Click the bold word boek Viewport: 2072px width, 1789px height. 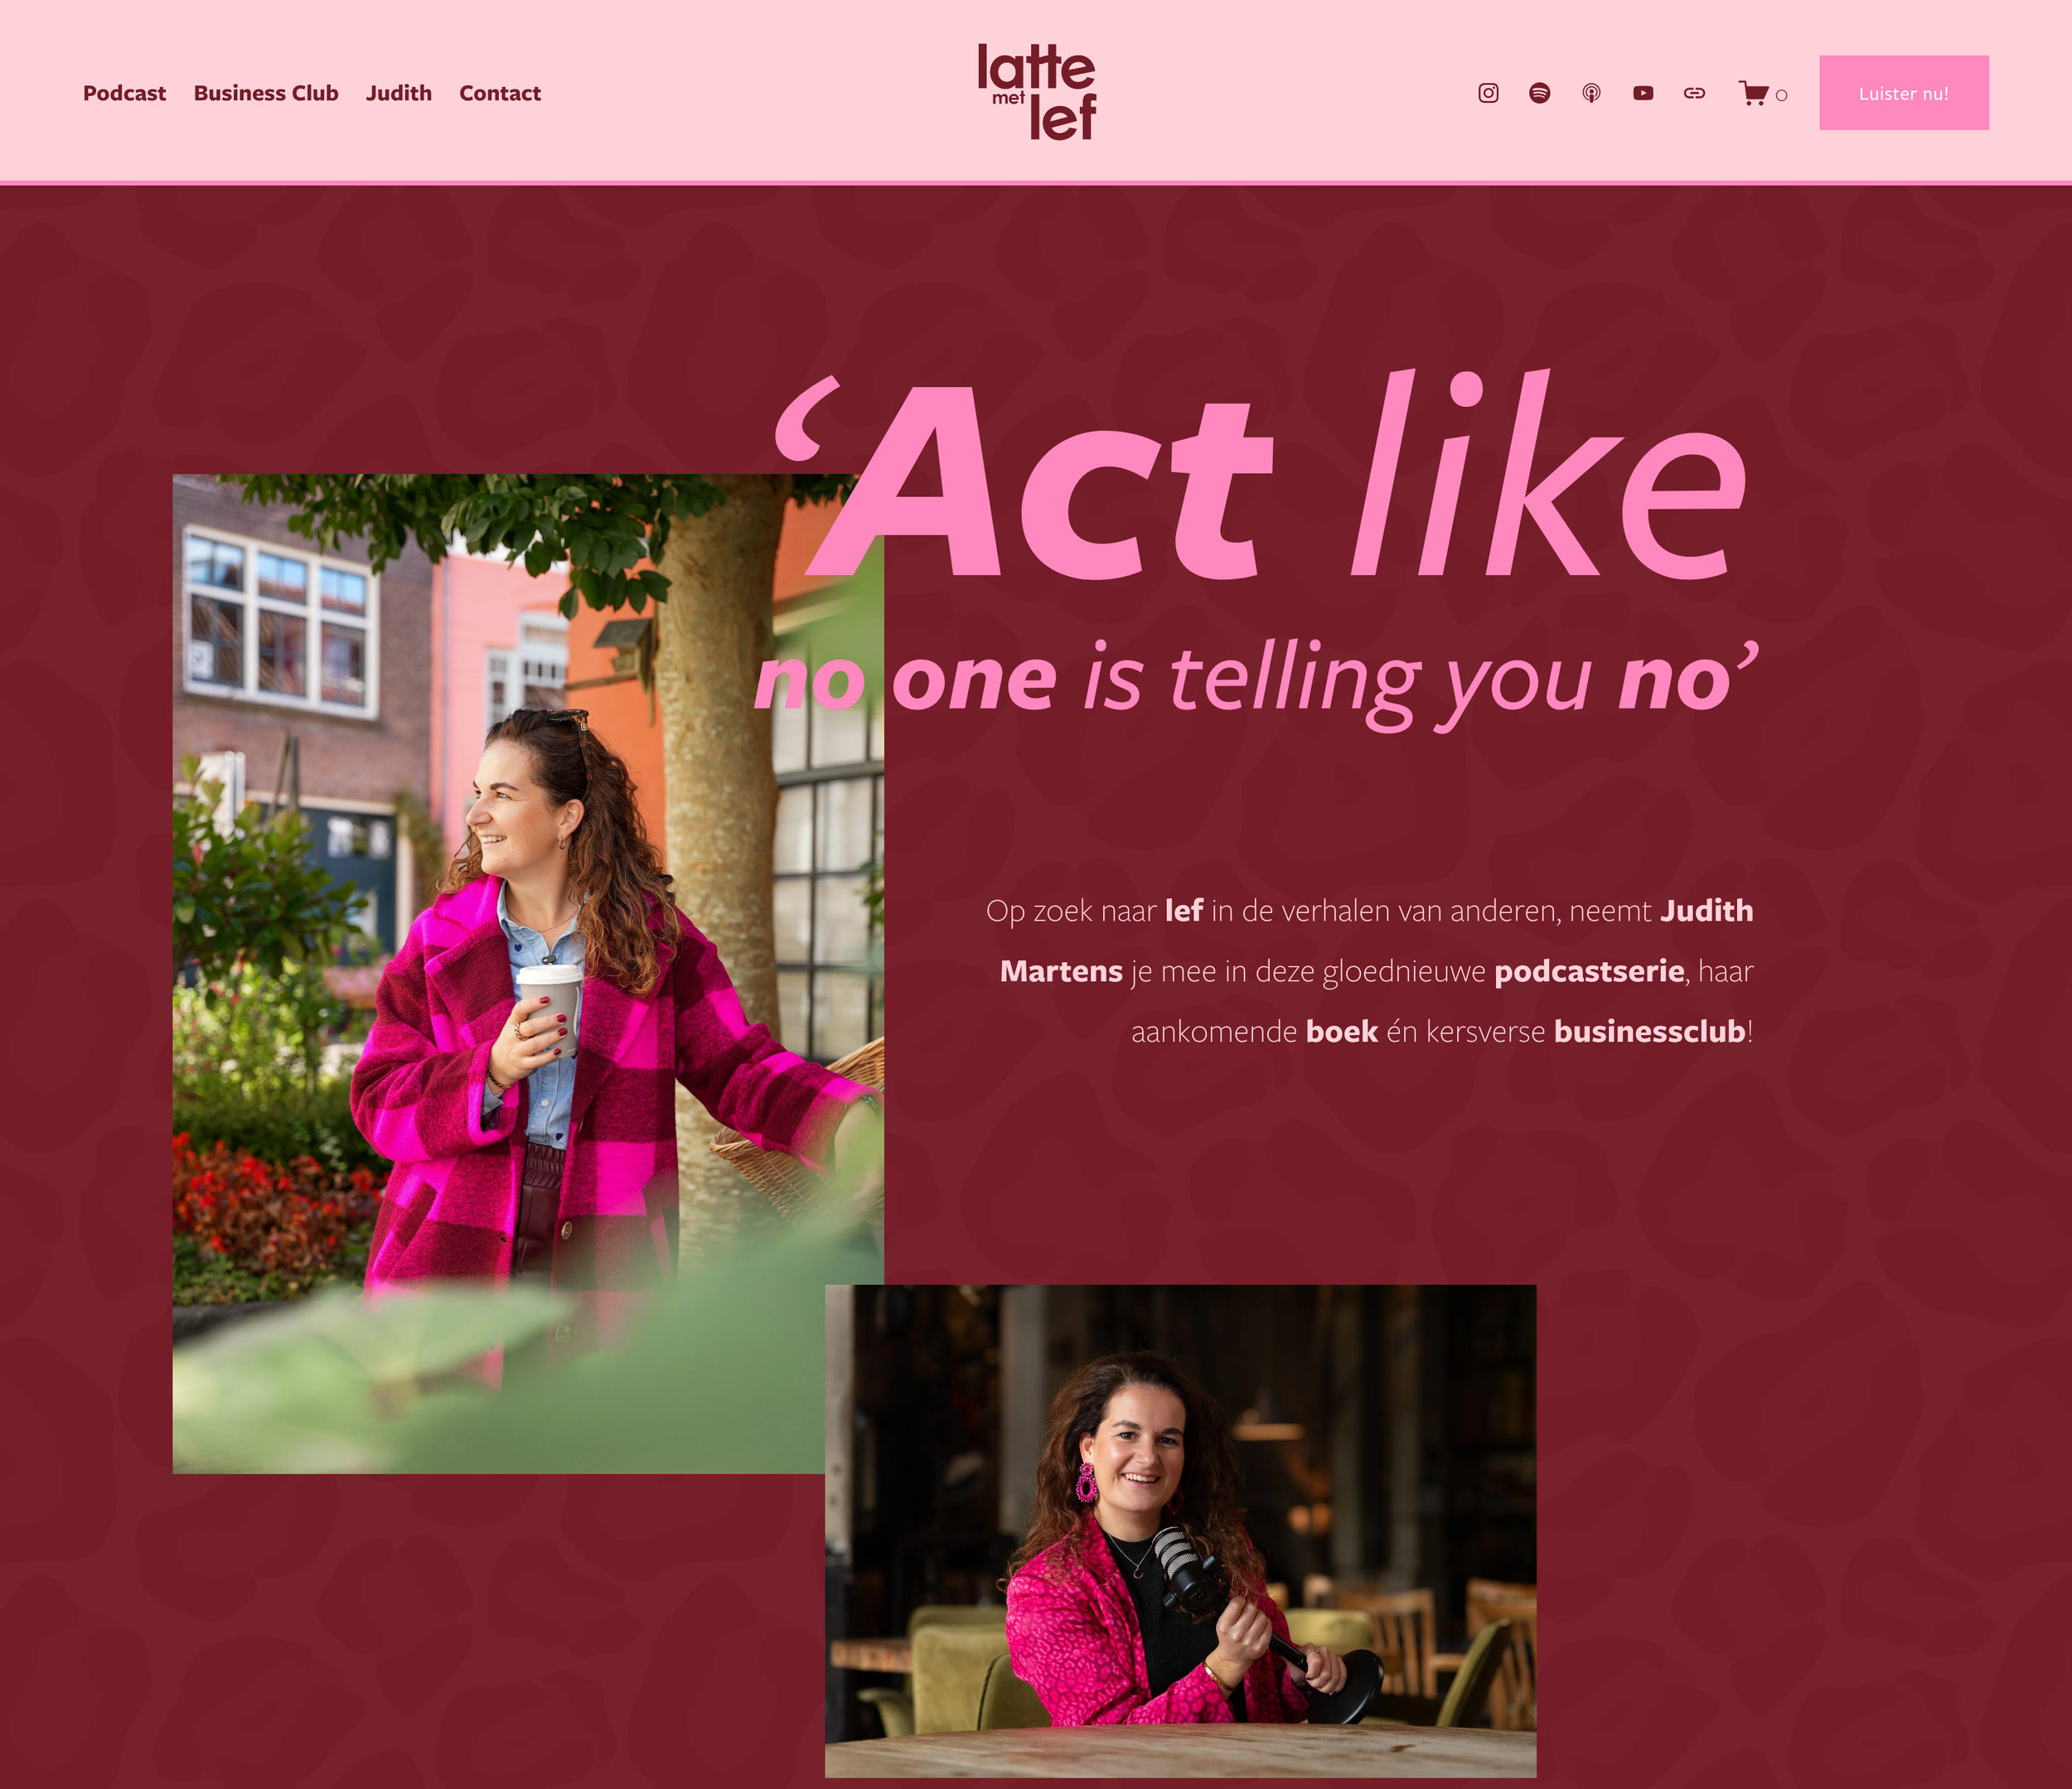pos(1342,1031)
